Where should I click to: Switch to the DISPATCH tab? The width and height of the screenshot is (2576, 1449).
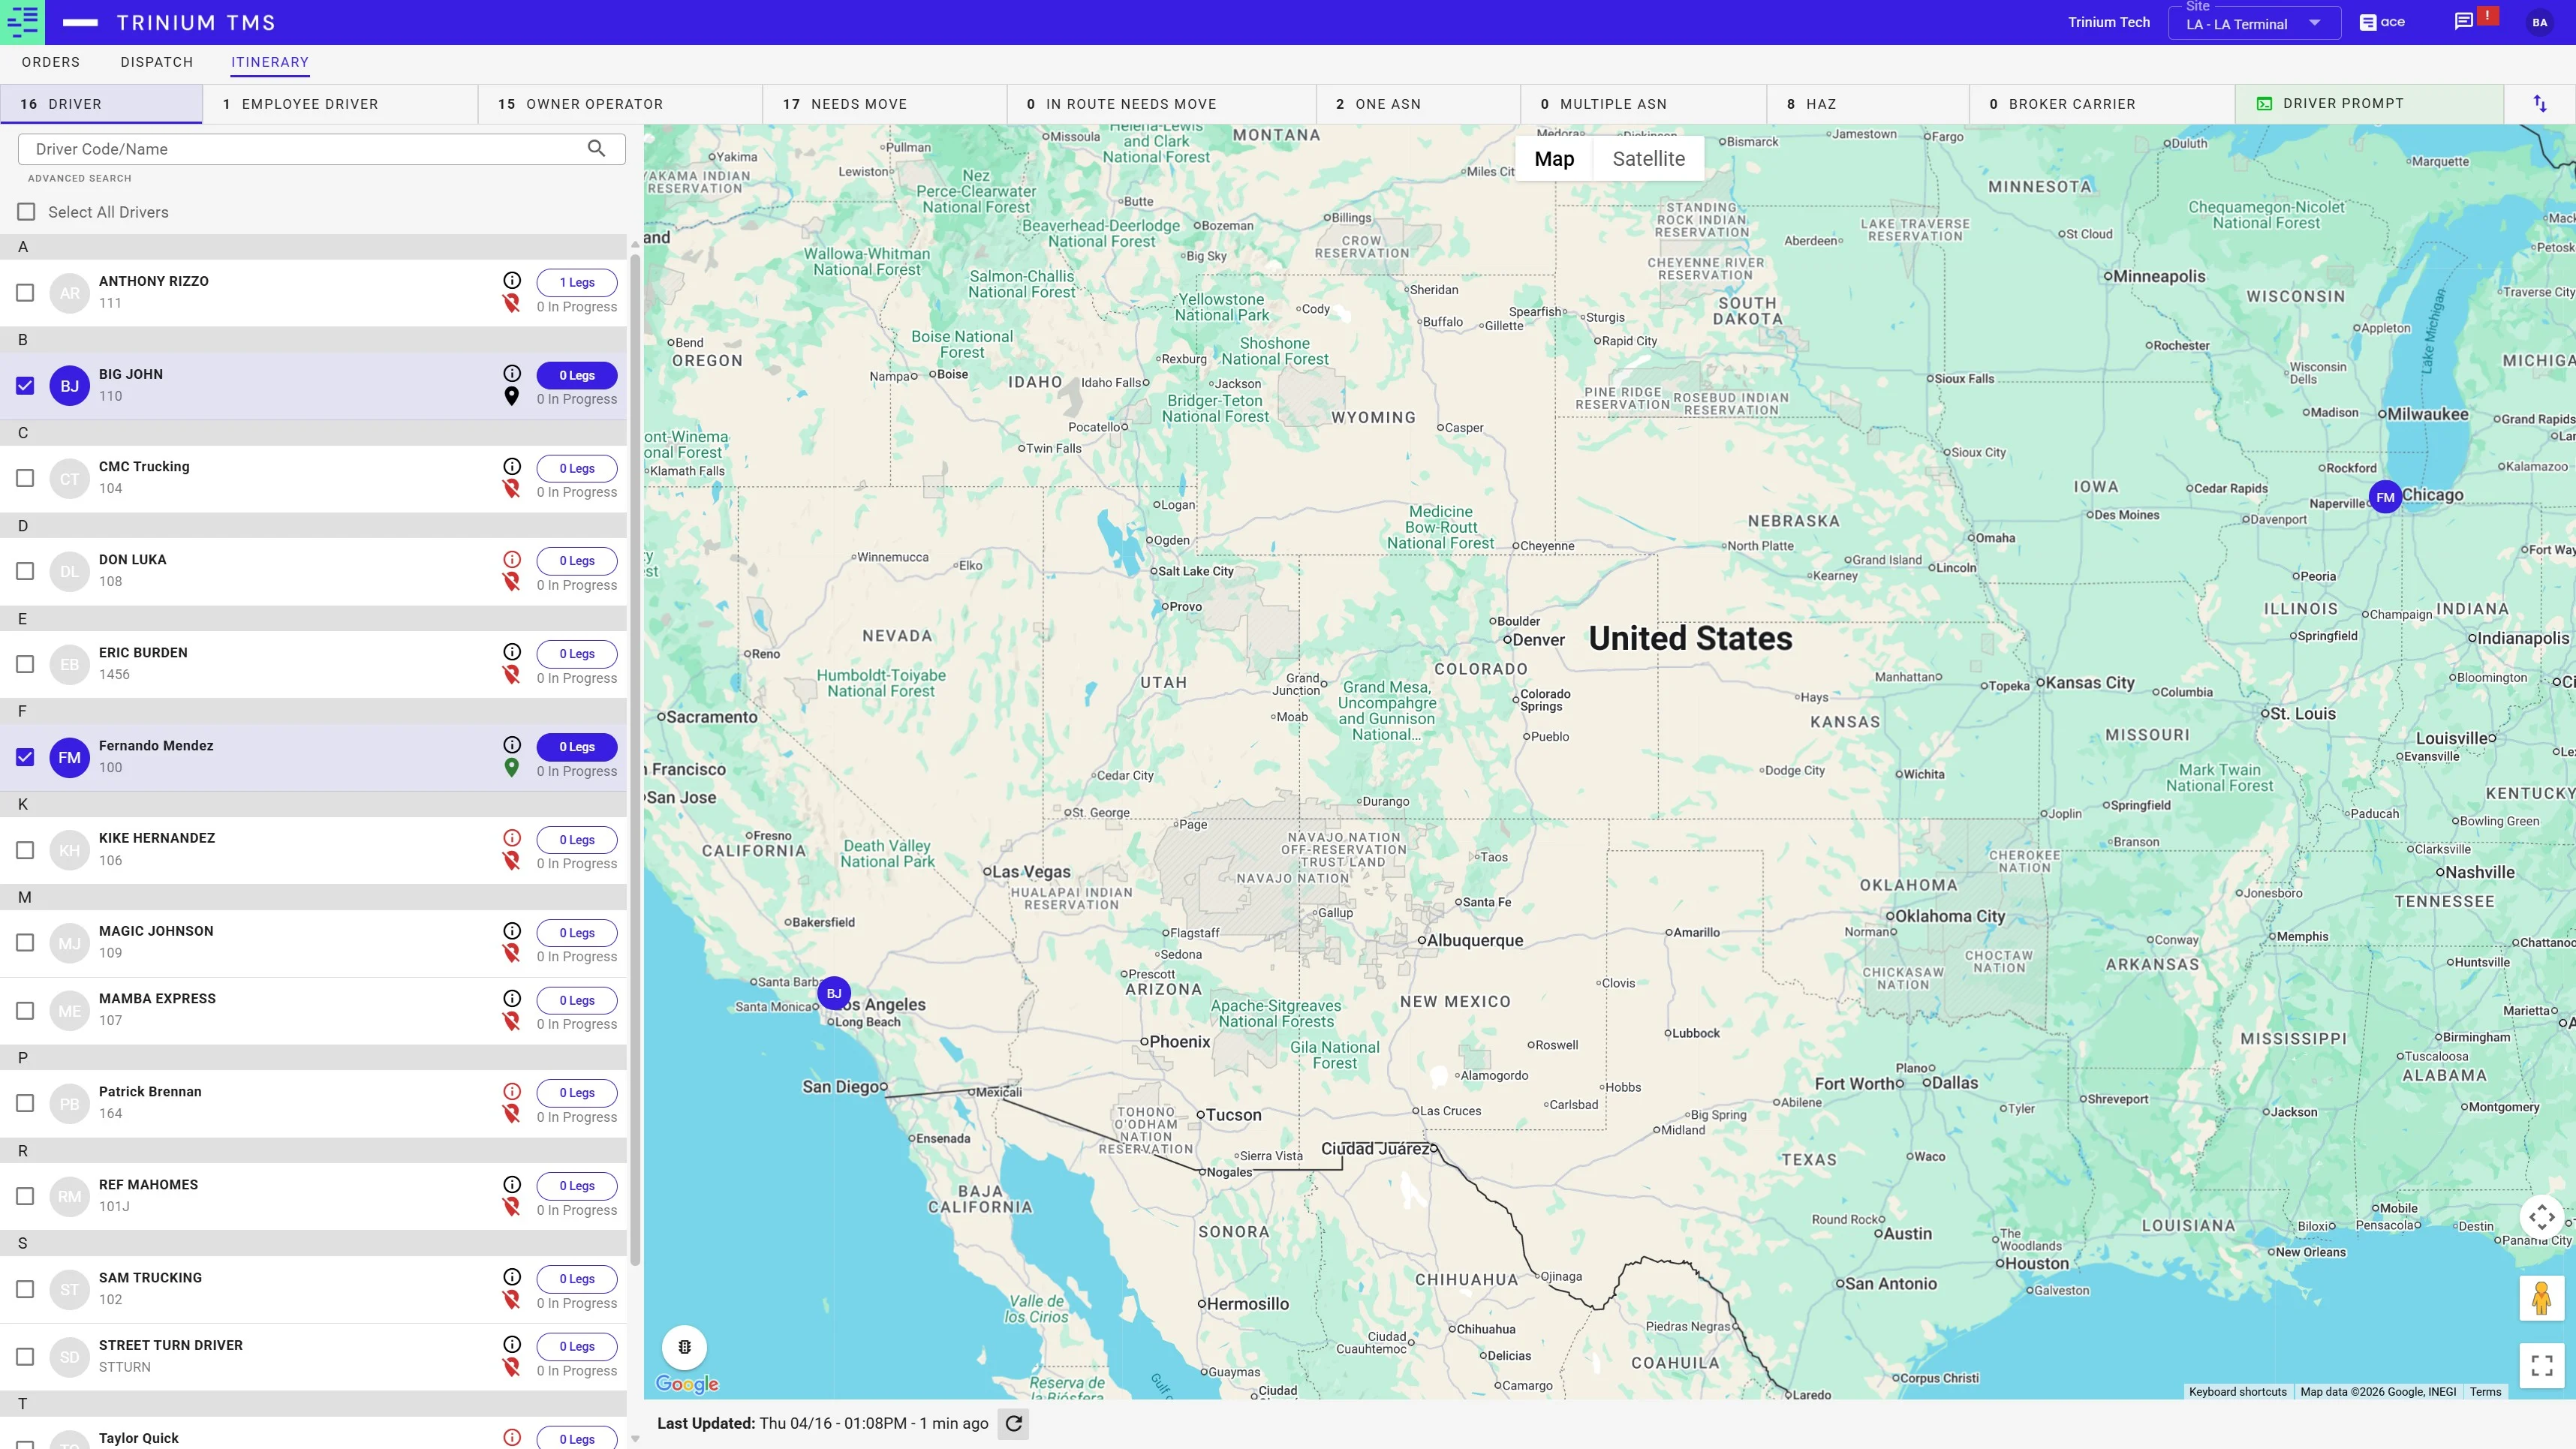pyautogui.click(x=157, y=62)
